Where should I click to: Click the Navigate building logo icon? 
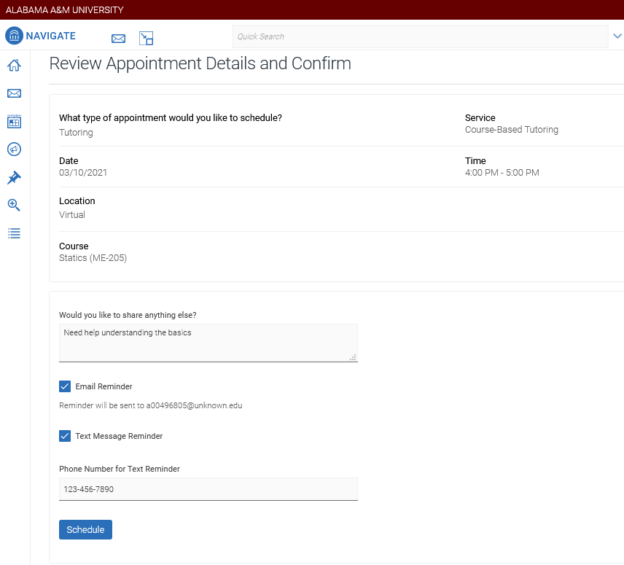[x=14, y=36]
